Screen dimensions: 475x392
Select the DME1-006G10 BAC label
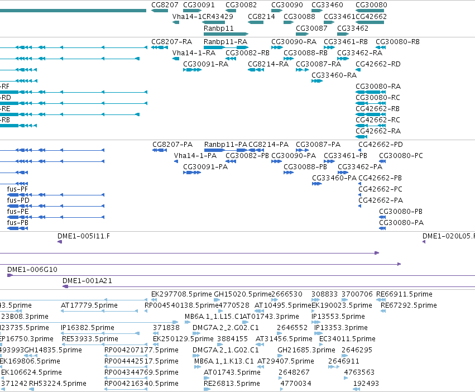click(32, 270)
